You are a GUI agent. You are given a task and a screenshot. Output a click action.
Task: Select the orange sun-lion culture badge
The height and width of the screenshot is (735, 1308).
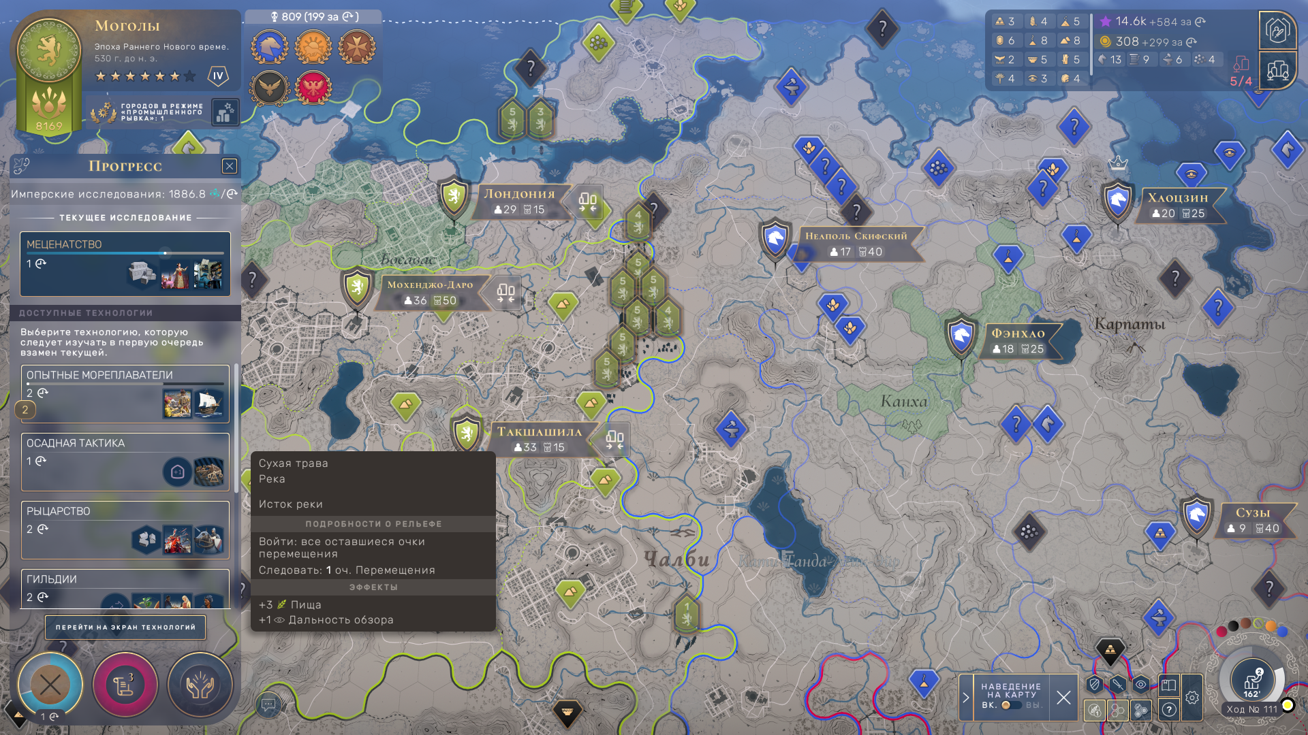[x=313, y=48]
